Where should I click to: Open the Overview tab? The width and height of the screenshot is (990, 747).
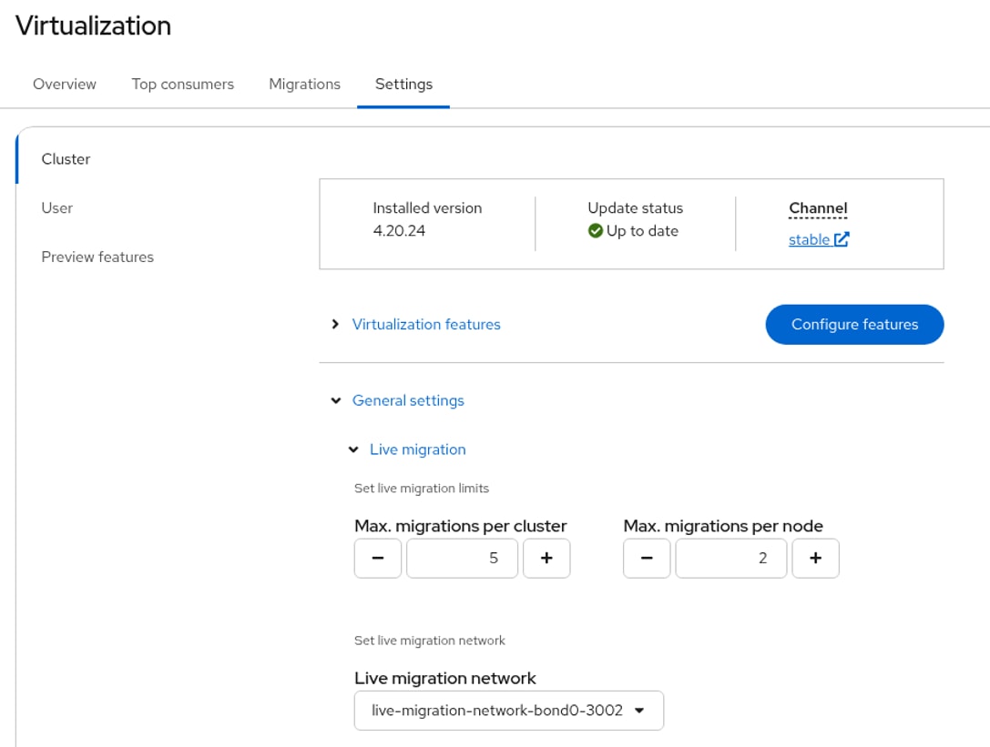pos(65,84)
